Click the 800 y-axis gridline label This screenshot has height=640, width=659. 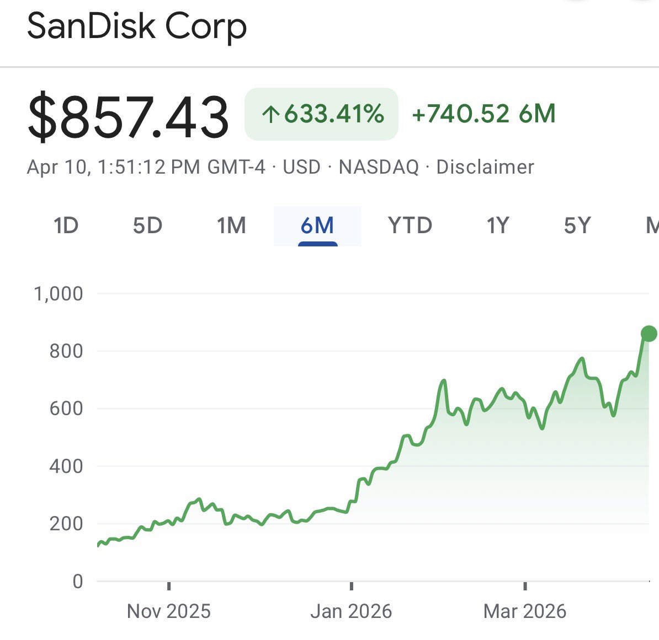click(x=66, y=351)
